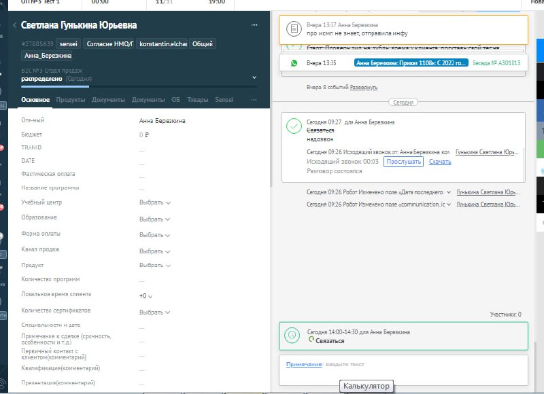Click the WhatsApp icon in the feed
The width and height of the screenshot is (544, 394).
[x=294, y=62]
